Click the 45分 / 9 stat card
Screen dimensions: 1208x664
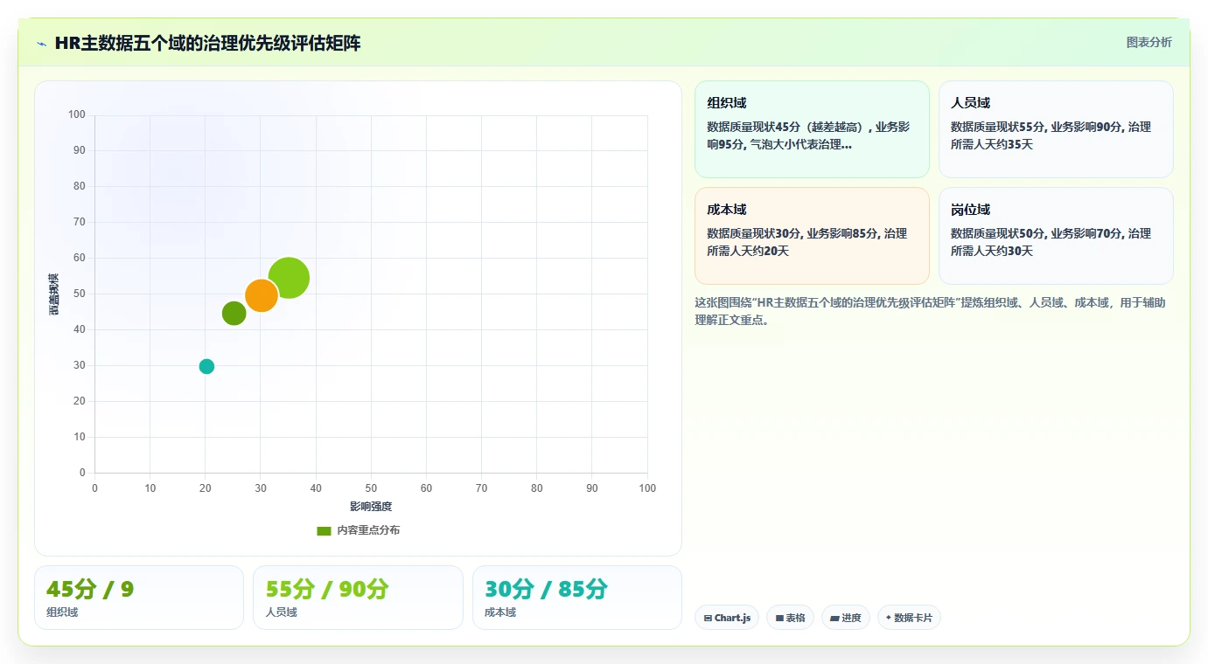point(139,598)
